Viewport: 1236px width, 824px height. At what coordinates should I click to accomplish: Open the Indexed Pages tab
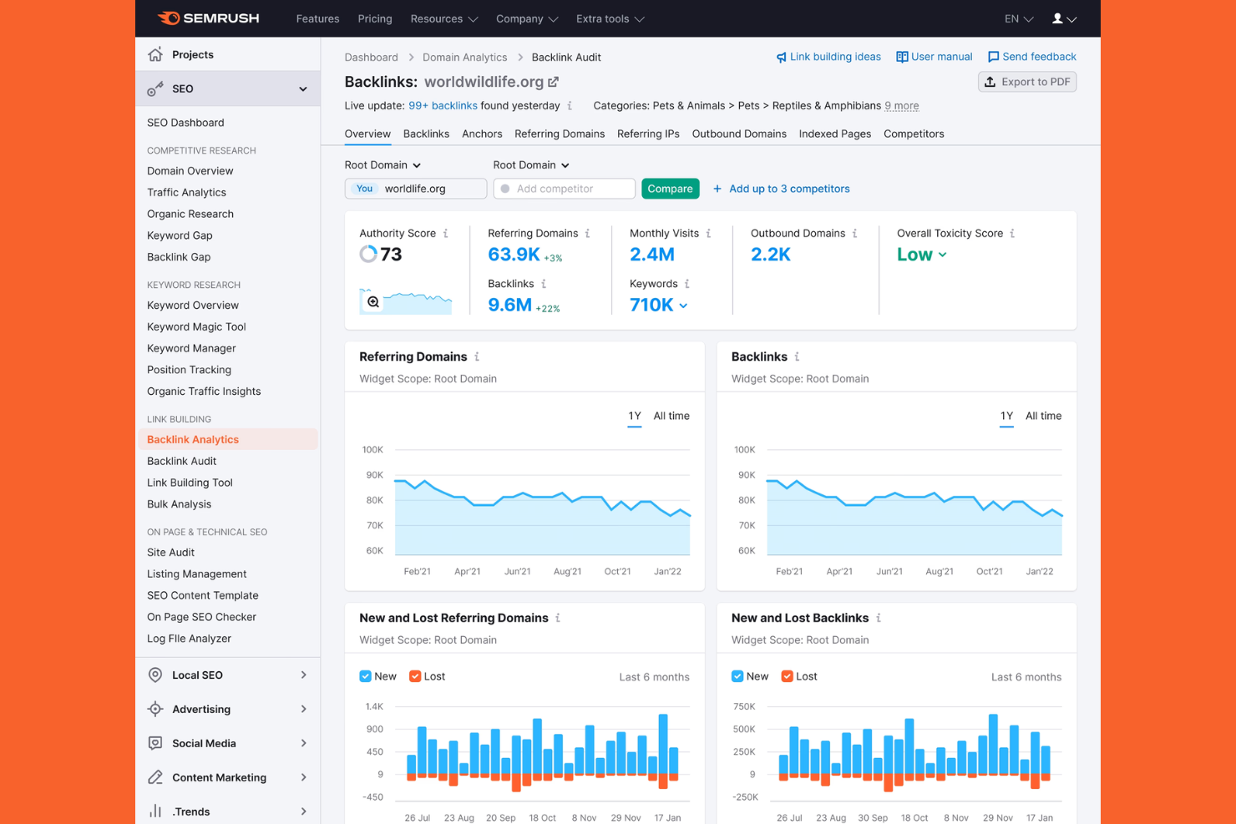834,134
